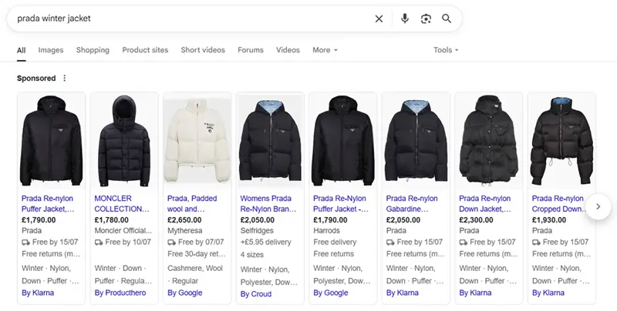Click the 'Selfridges' seller name

[x=257, y=231]
